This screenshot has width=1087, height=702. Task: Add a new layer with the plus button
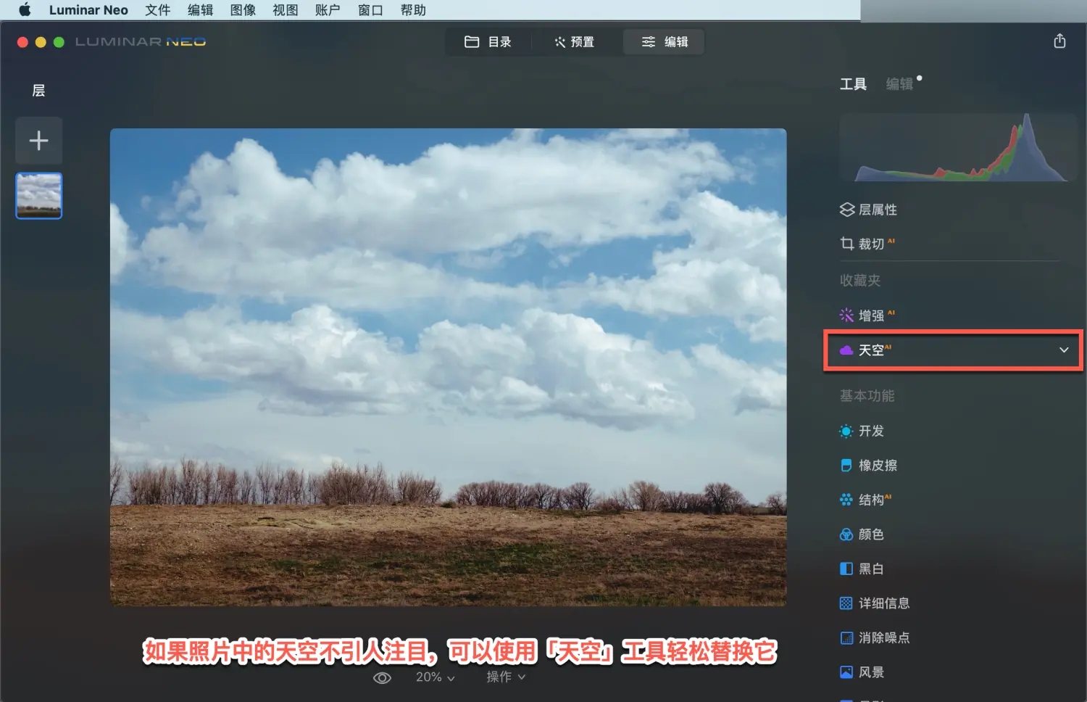click(x=38, y=140)
